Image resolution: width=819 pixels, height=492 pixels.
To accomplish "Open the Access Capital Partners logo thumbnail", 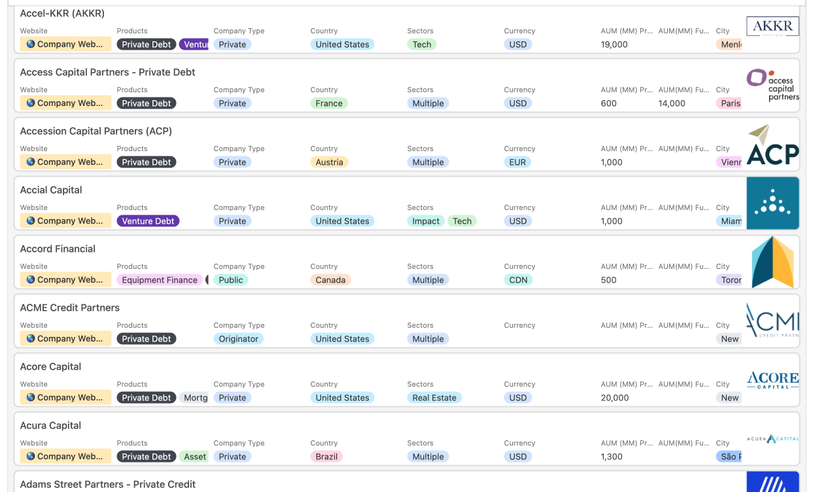I will (773, 86).
